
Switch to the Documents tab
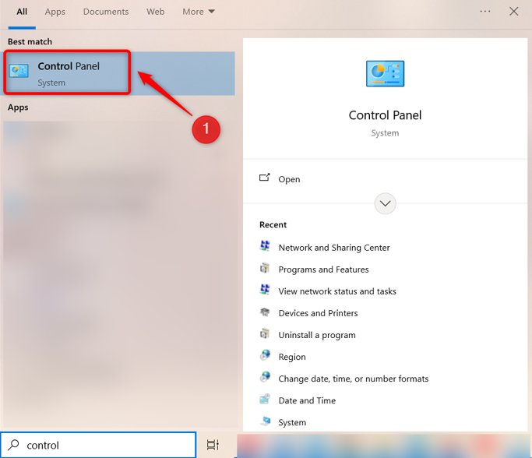tap(106, 12)
